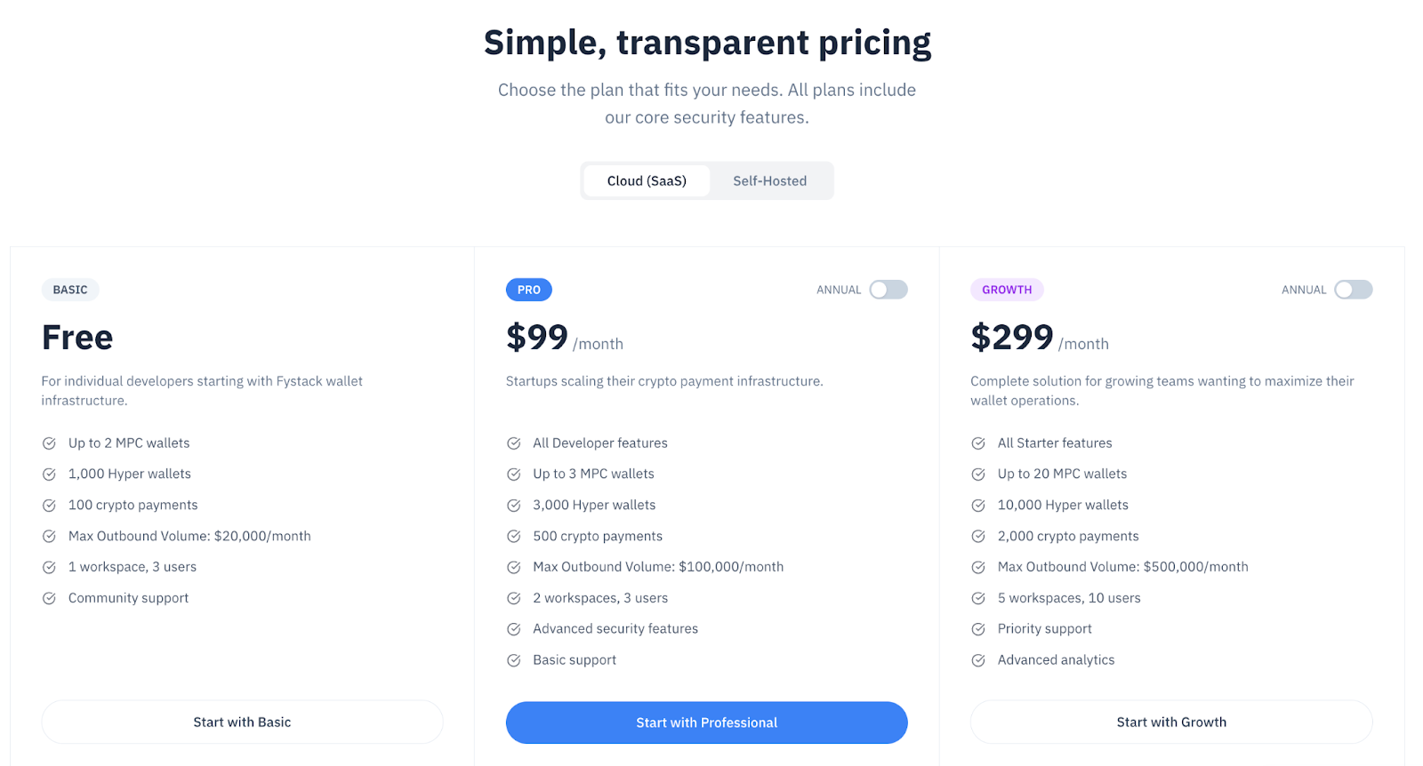Select the checkmark next to 10,000 Hyper wallets

pyautogui.click(x=978, y=505)
